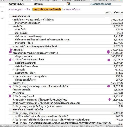123x127 pixels.
Task: Click the งบกำไรขาดทุนเบ็ดเสร็จอื่น section header
Action: pyautogui.click(x=28, y=110)
